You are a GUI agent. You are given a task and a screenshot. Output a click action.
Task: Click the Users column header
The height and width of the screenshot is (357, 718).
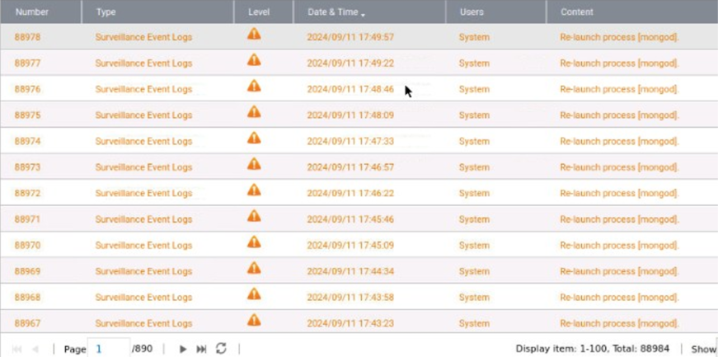click(472, 12)
